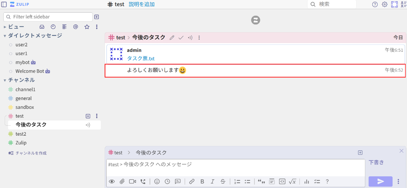Add a poll icon
The image size is (407, 188).
(307, 182)
